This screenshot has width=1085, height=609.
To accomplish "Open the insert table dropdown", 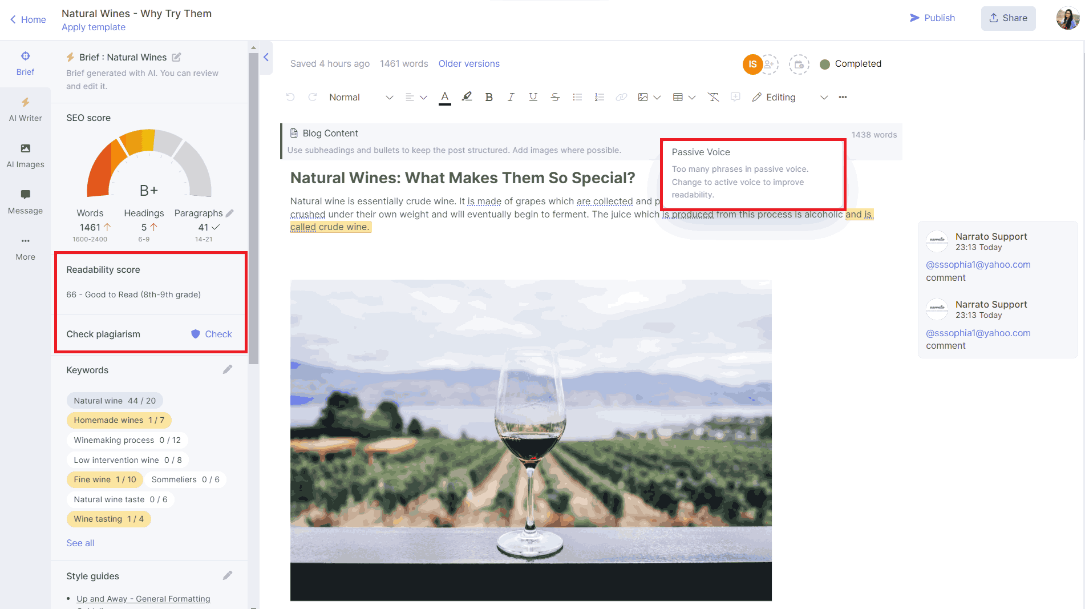I will [x=684, y=97].
